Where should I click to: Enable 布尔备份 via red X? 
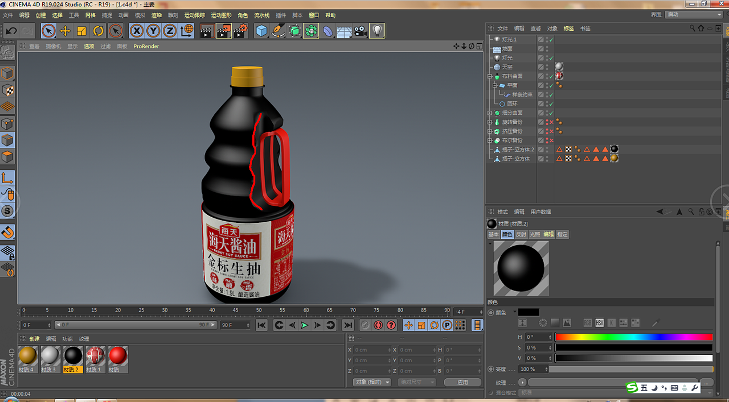551,140
